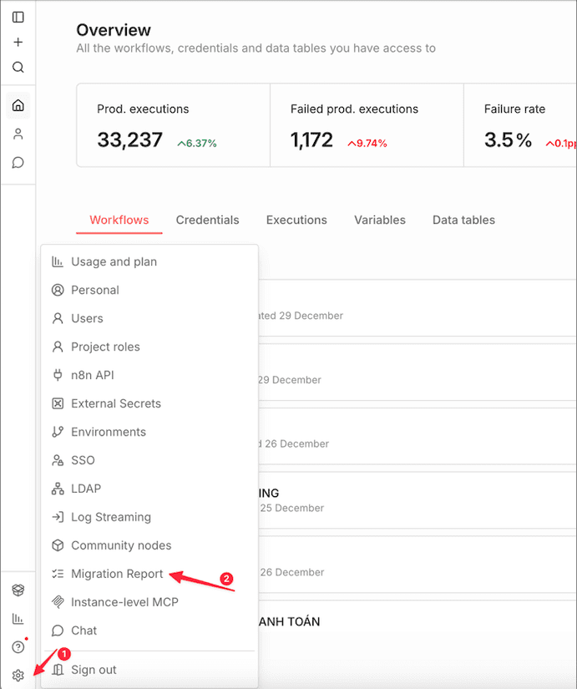This screenshot has height=689, width=577.
Task: Open External Secrets settings entry
Action: [115, 403]
